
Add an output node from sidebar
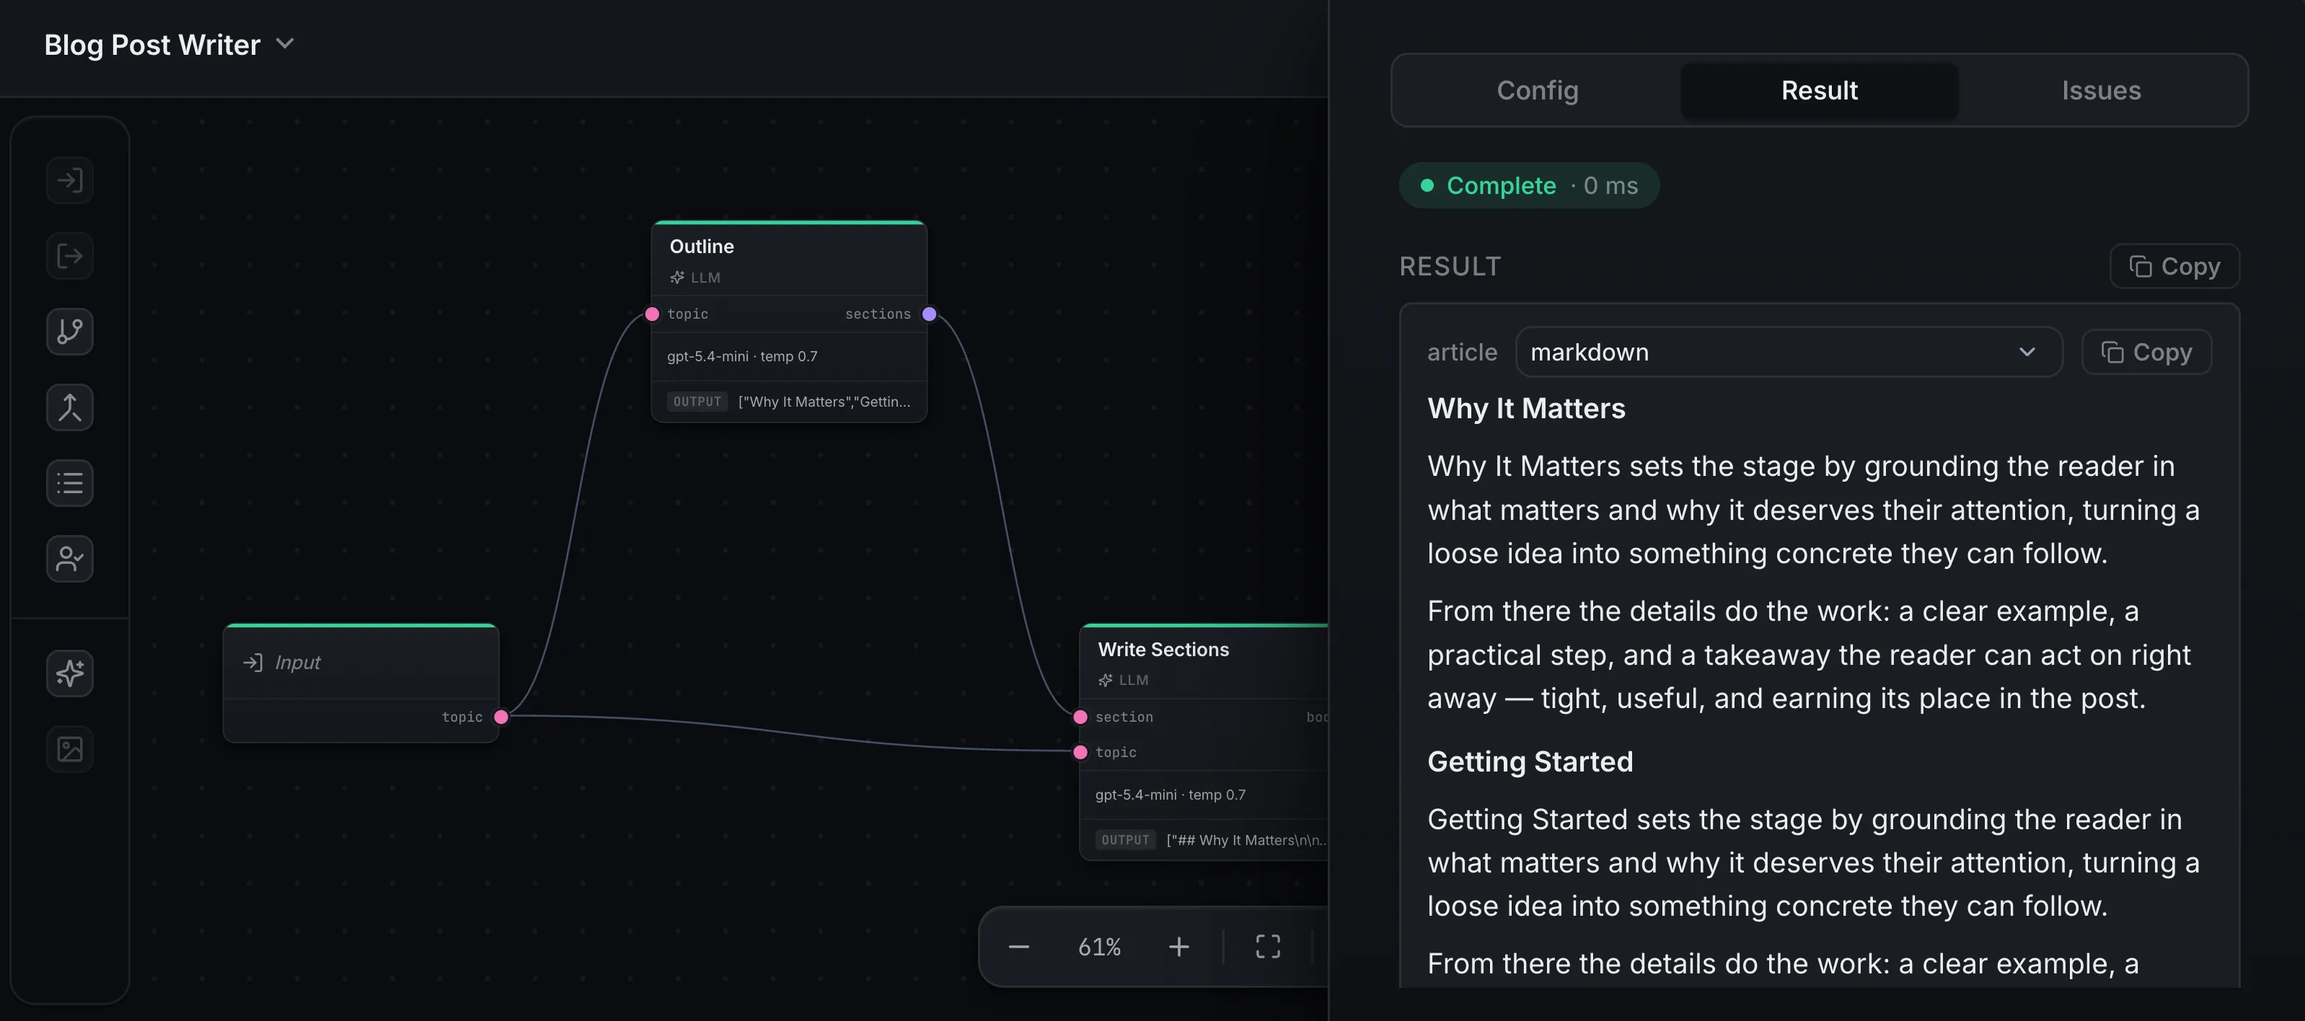tap(70, 256)
